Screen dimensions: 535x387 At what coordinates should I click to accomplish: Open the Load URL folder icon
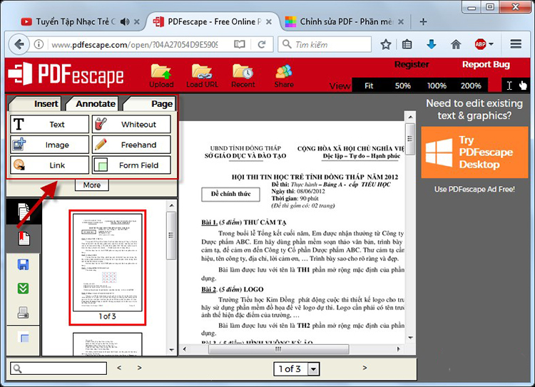click(202, 71)
